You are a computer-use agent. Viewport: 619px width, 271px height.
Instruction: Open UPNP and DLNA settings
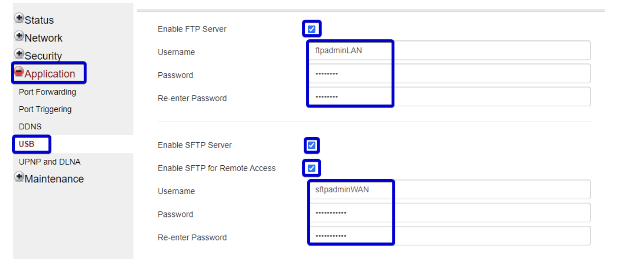click(49, 162)
